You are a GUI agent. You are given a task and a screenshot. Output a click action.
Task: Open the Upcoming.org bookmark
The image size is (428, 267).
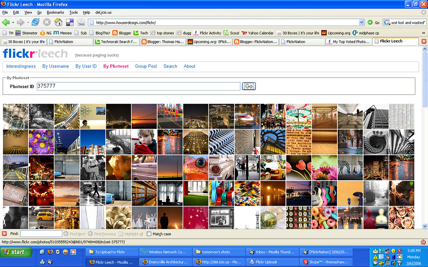pyautogui.click(x=336, y=33)
